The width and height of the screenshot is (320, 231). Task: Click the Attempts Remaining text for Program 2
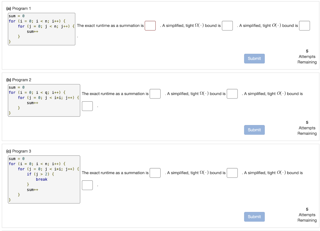307,130
